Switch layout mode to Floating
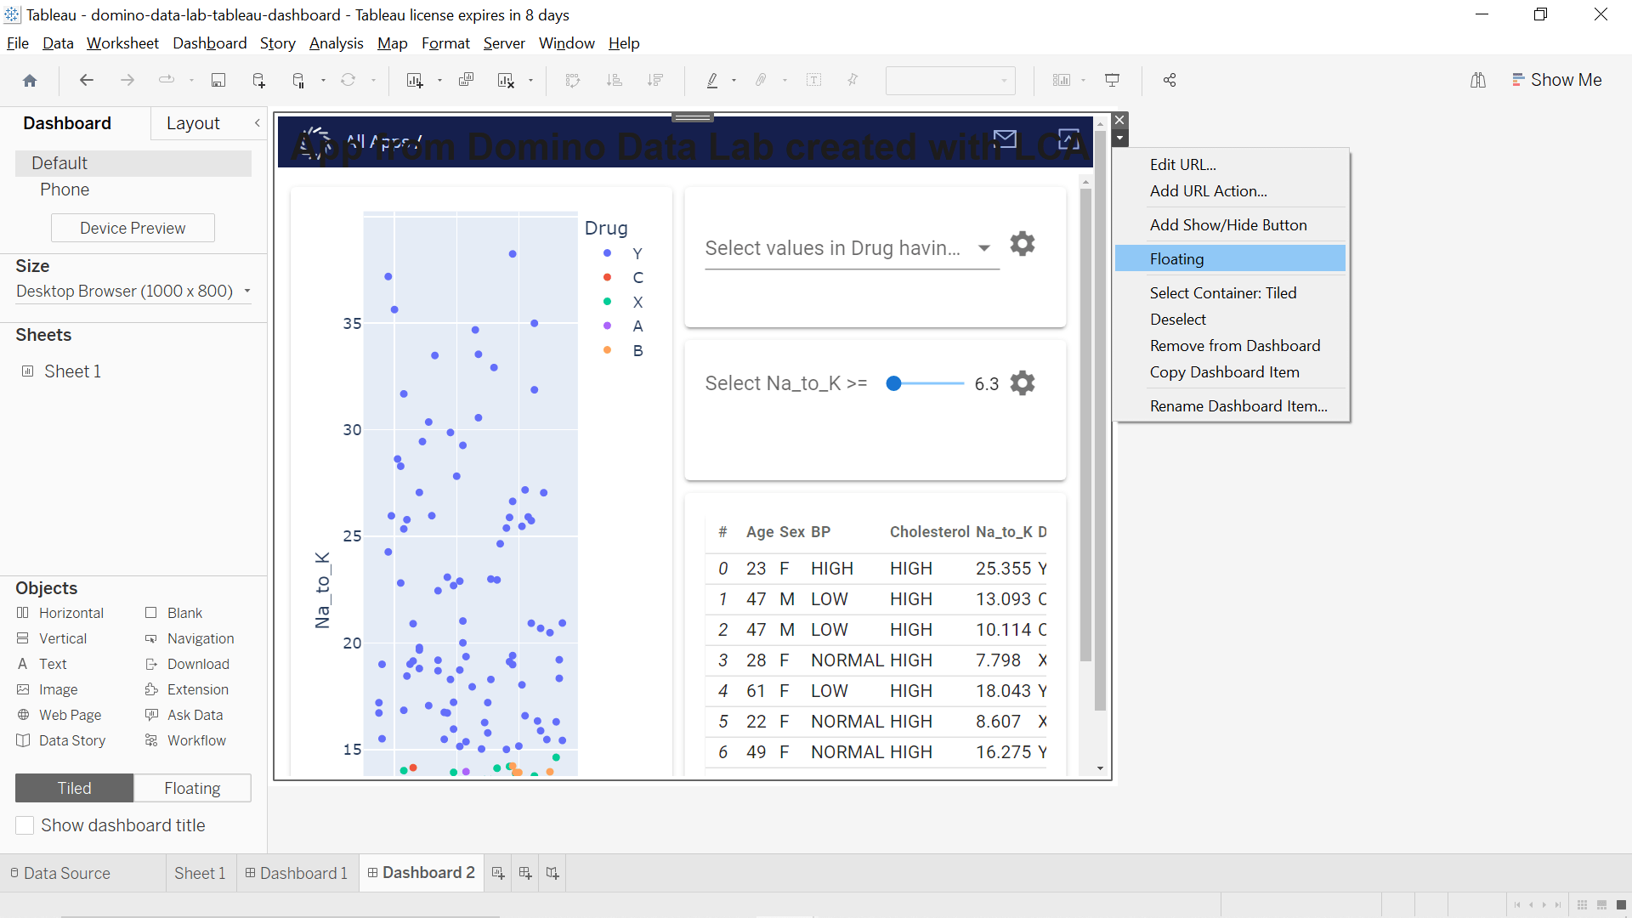 tap(191, 788)
